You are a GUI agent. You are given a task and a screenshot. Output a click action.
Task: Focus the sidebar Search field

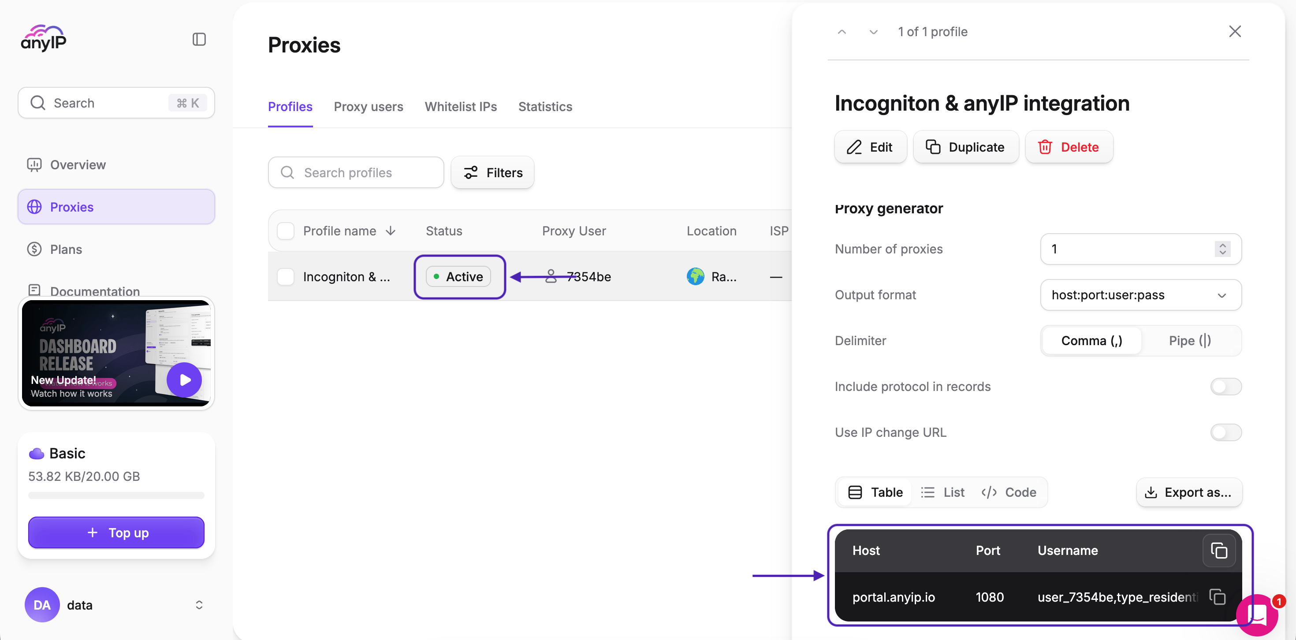tap(116, 103)
